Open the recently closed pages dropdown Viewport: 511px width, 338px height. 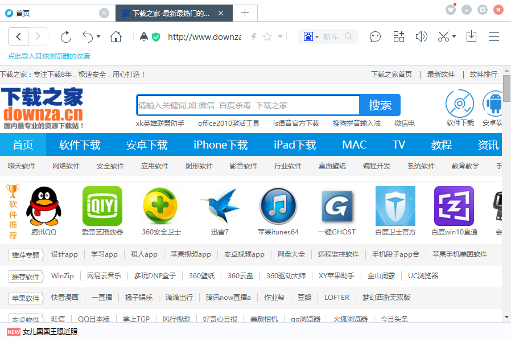(98, 36)
